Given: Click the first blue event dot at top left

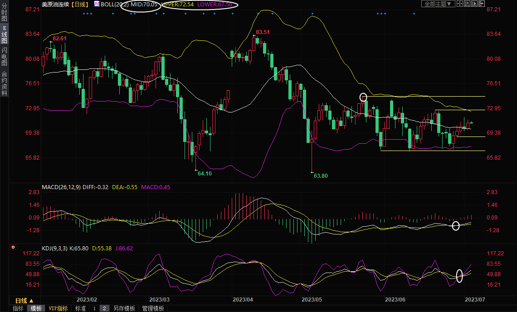Looking at the screenshot, I should pyautogui.click(x=84, y=13).
